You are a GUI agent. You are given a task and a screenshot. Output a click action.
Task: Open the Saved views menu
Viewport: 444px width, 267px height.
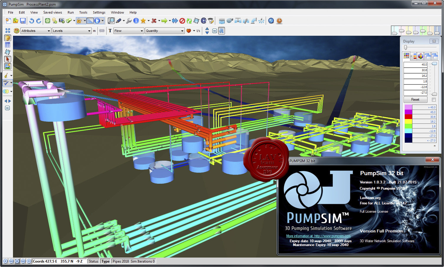pyautogui.click(x=53, y=12)
